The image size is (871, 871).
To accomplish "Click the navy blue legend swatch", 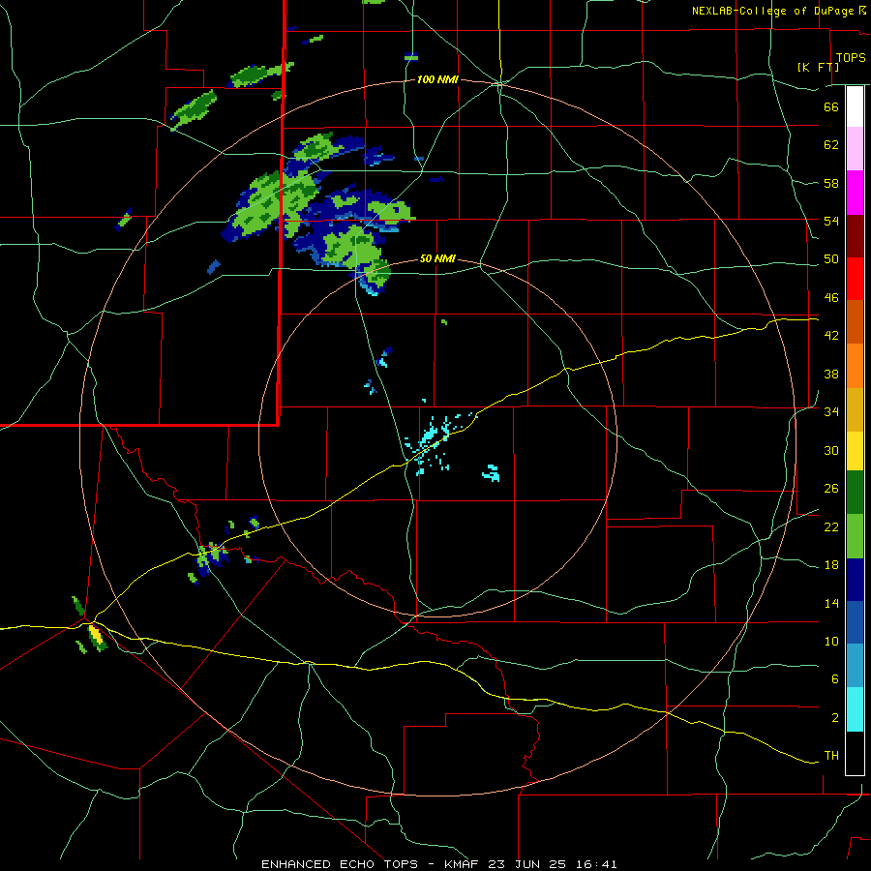I will (855, 580).
